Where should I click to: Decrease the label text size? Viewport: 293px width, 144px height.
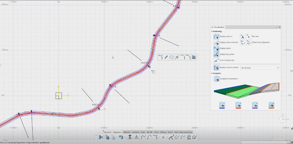pos(248,37)
